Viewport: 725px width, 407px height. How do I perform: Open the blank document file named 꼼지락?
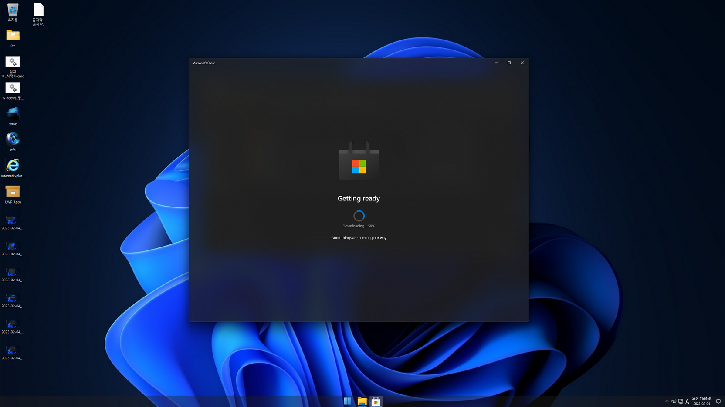pos(38,14)
